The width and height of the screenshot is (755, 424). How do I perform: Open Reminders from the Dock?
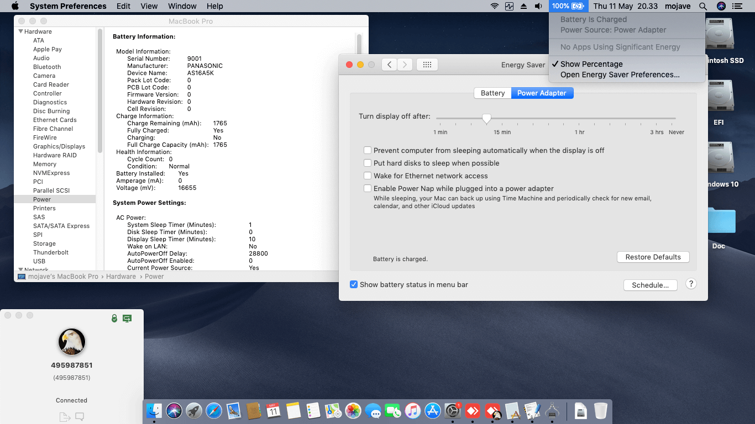coord(313,411)
